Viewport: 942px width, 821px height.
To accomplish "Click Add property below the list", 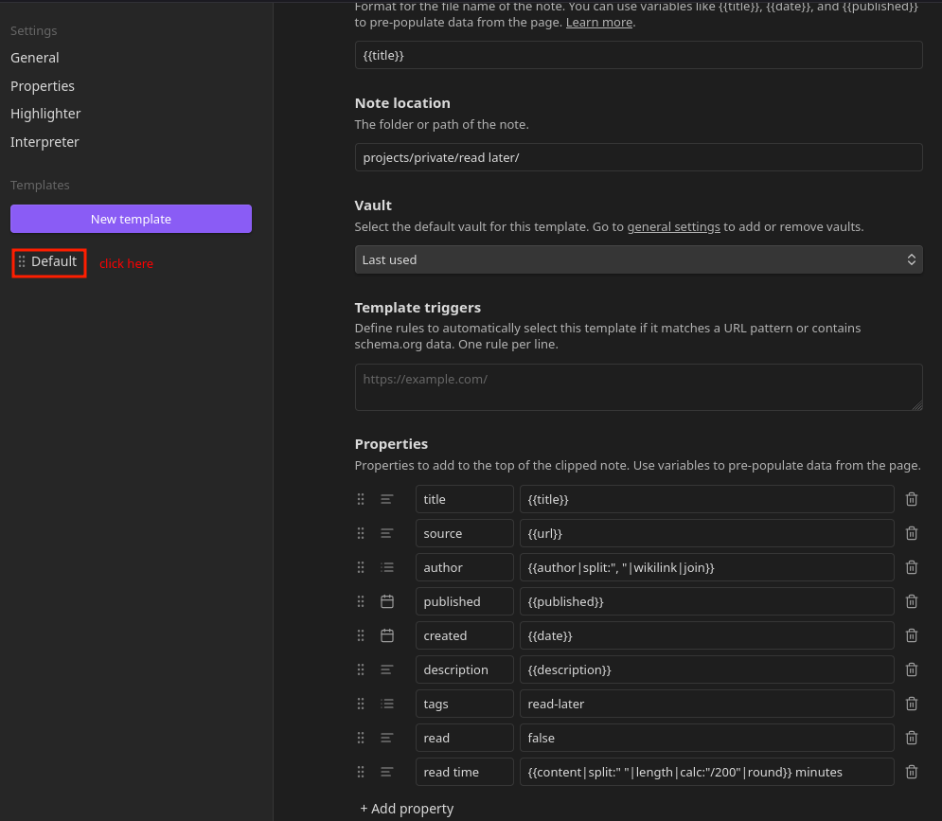I will (x=407, y=809).
